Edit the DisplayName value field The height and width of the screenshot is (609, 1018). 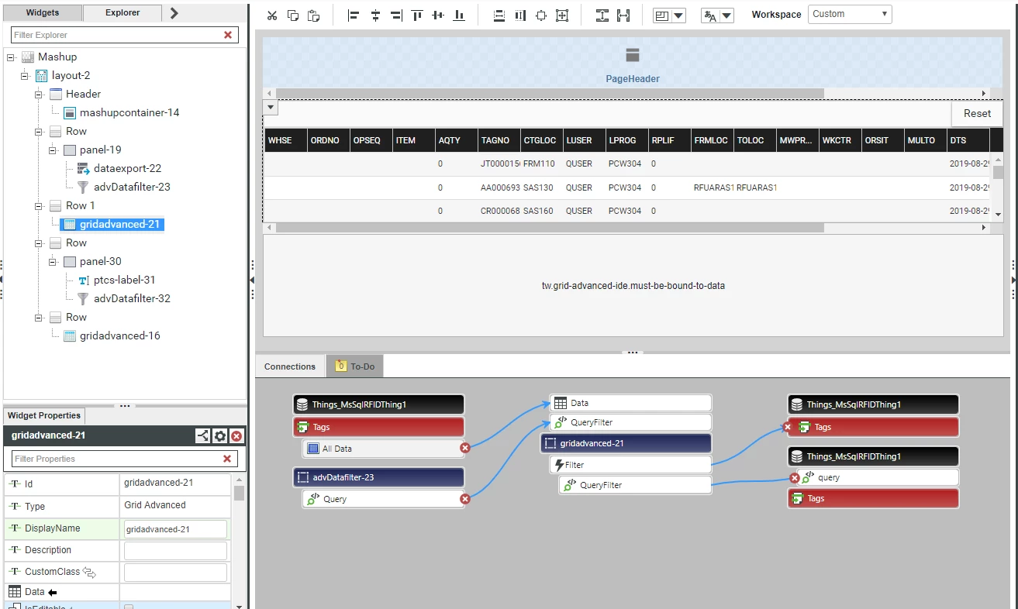tap(175, 529)
